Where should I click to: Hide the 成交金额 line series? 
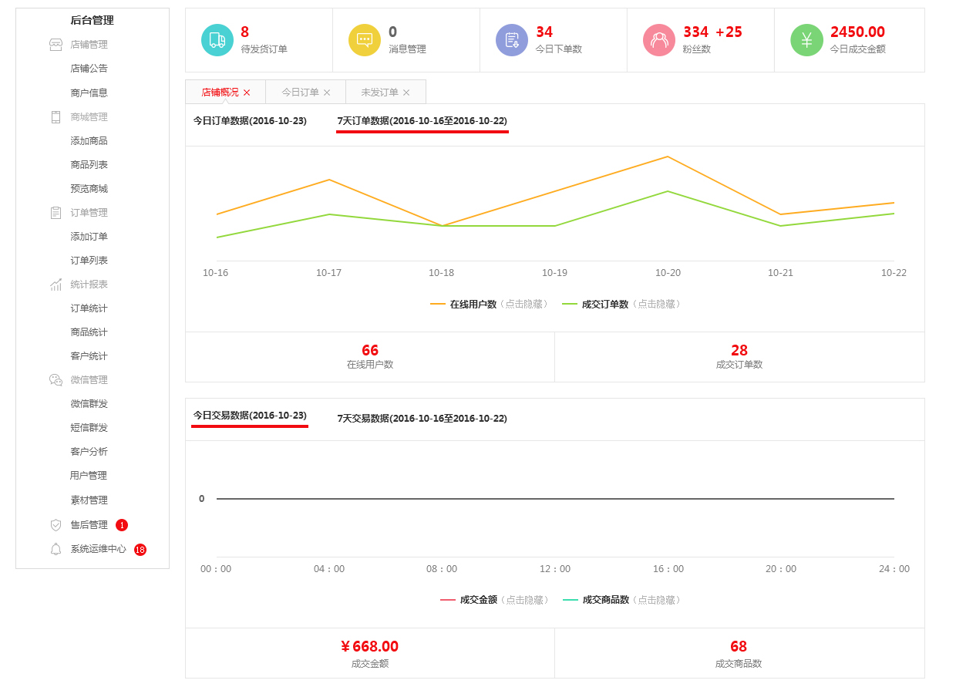tap(495, 600)
